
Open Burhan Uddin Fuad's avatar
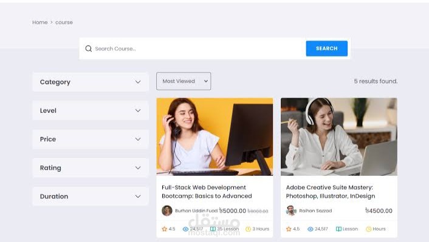coord(167,210)
